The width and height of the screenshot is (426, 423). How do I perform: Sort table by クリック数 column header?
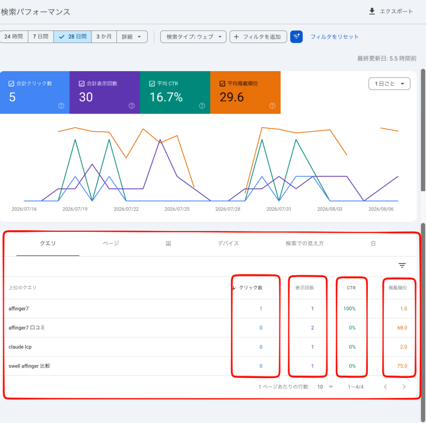(250, 288)
